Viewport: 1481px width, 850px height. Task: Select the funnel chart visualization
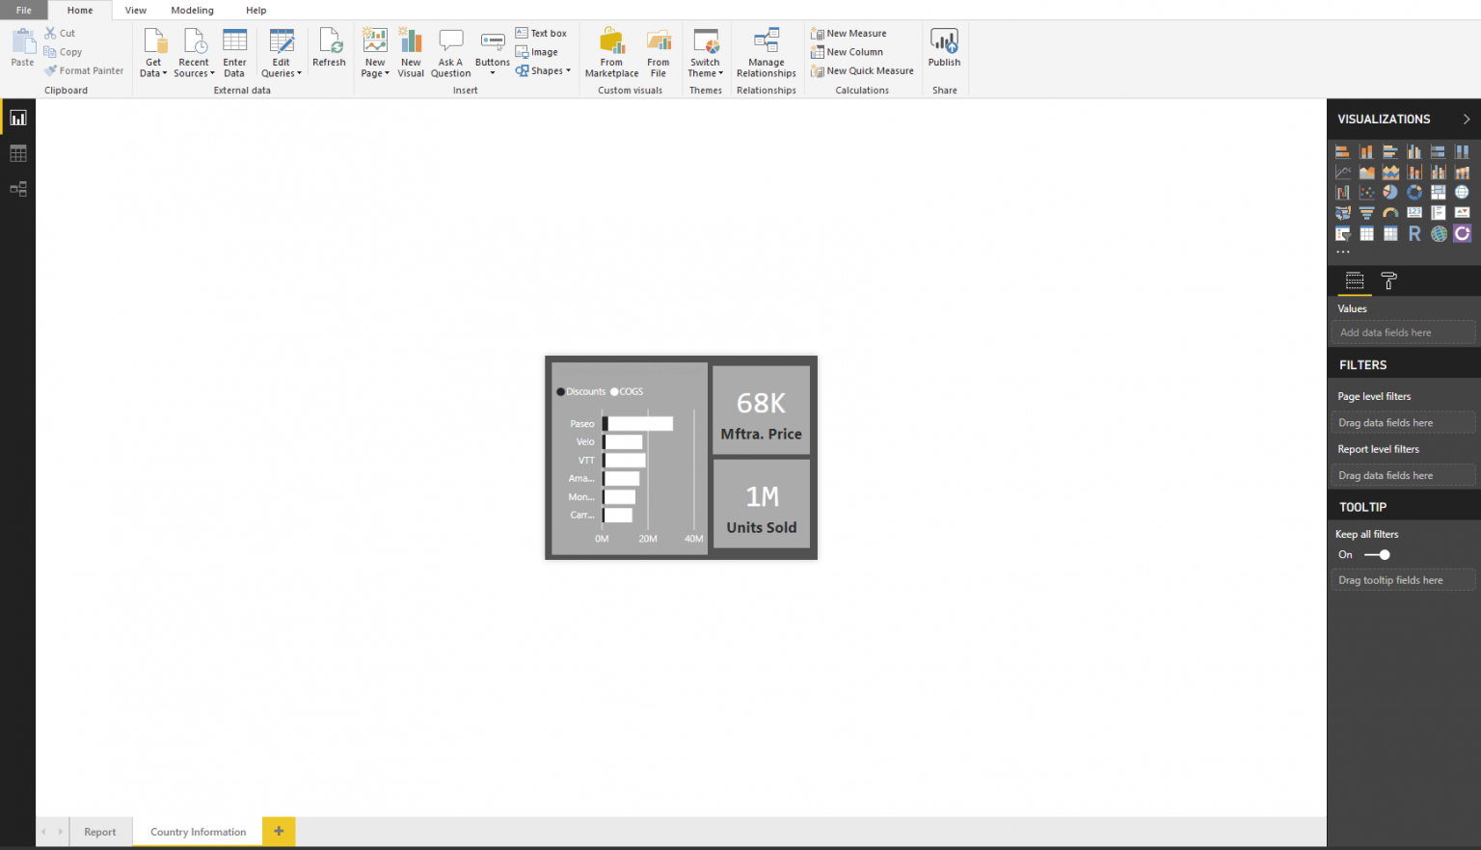pyautogui.click(x=1366, y=212)
